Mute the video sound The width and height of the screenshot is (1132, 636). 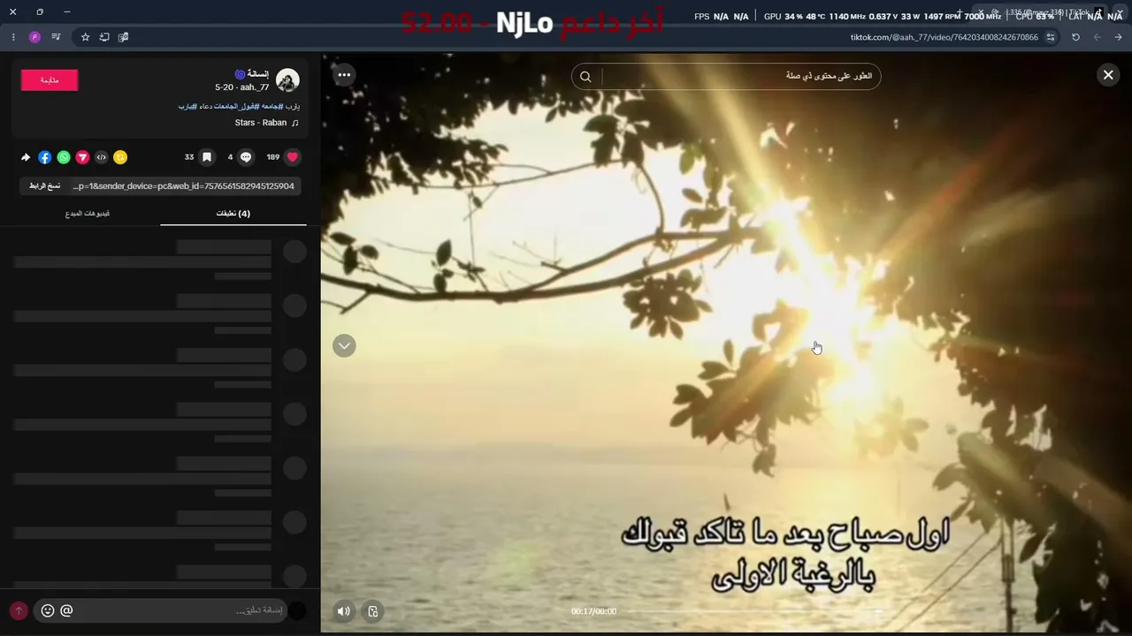344,610
